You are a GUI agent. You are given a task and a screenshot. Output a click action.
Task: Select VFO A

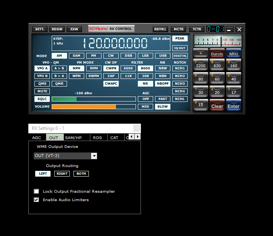pos(42,68)
